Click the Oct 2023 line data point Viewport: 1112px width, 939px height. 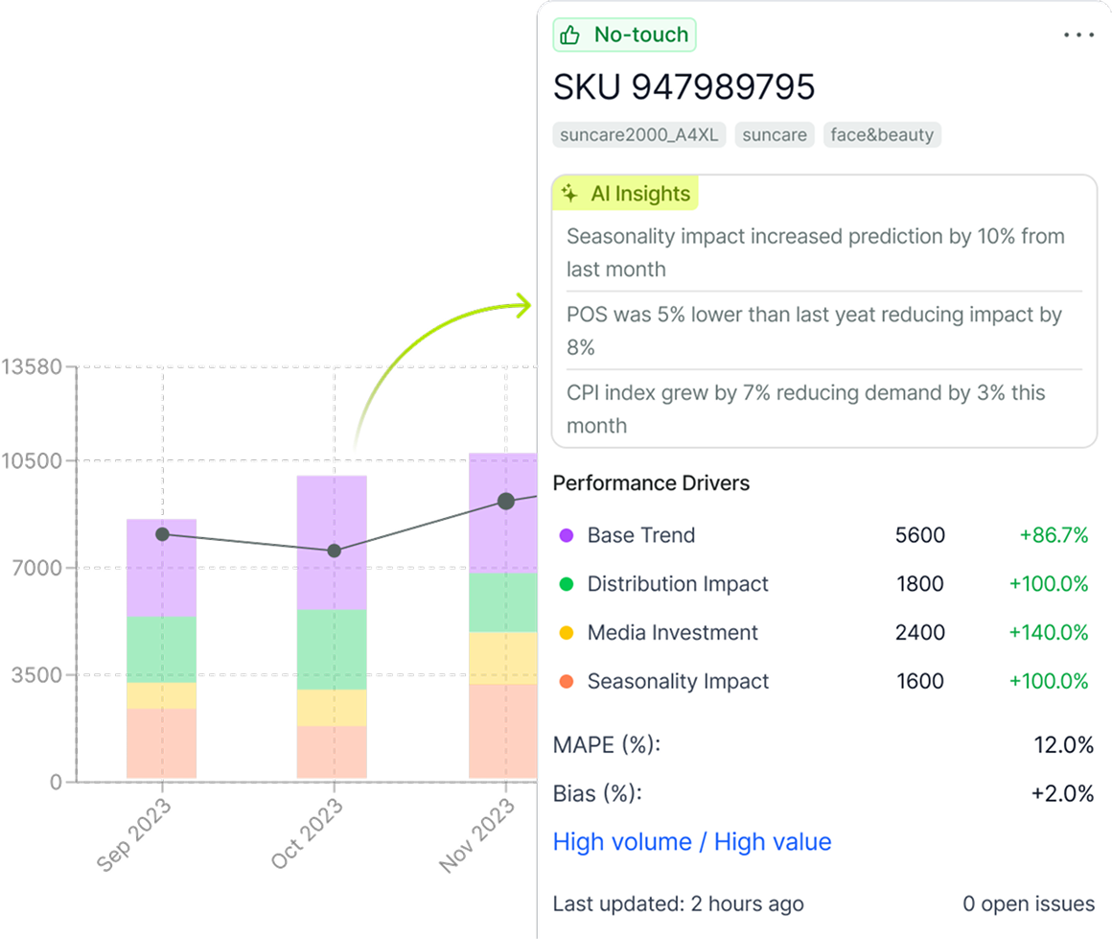pyautogui.click(x=334, y=551)
